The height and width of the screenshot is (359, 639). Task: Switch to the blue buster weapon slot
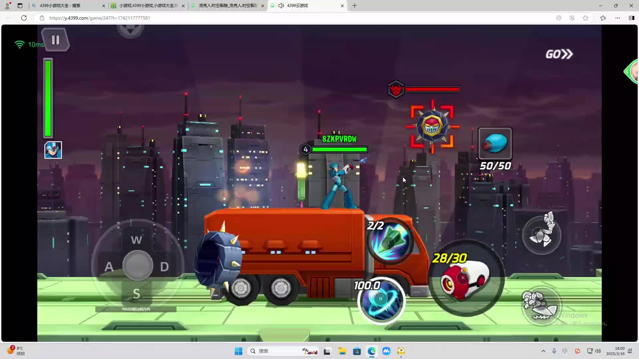click(495, 144)
